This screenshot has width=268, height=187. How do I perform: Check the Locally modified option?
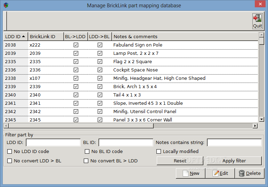(x=159, y=151)
